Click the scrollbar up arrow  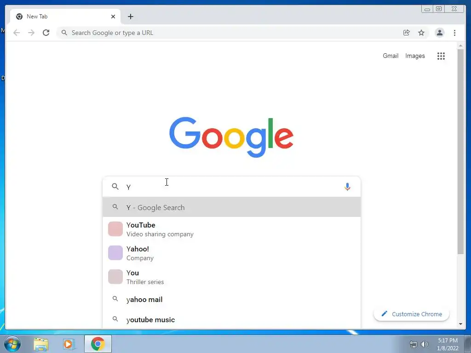(460, 46)
